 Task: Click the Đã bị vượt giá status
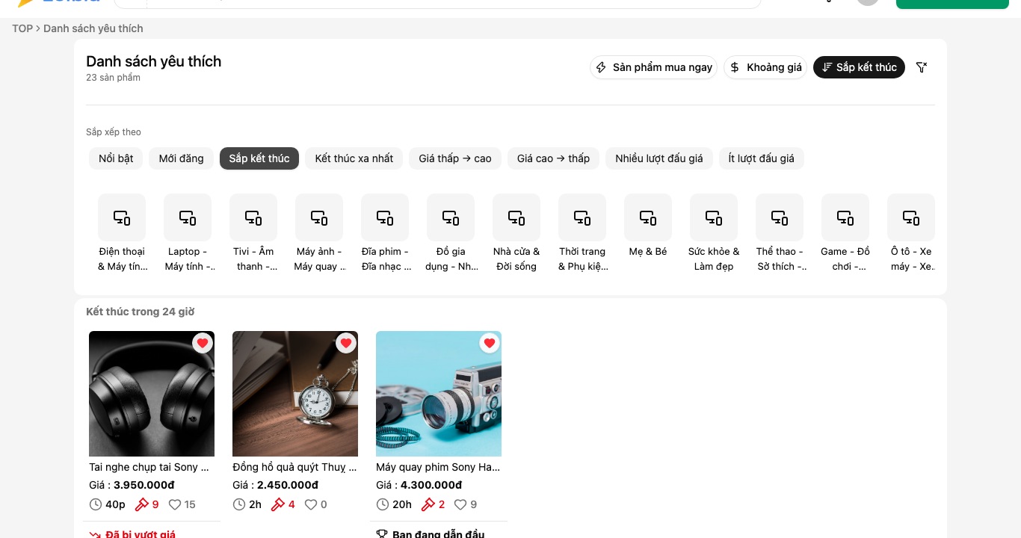click(141, 534)
